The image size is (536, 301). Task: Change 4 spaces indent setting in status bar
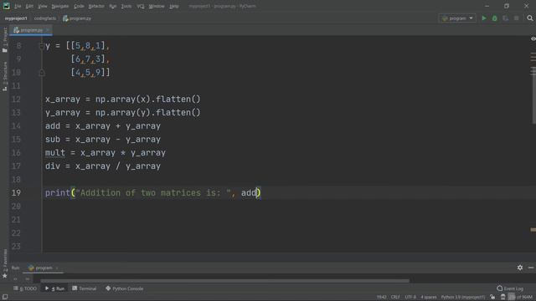pos(428,298)
